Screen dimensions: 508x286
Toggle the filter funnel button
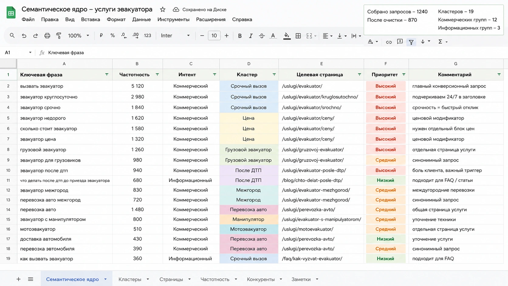(411, 42)
